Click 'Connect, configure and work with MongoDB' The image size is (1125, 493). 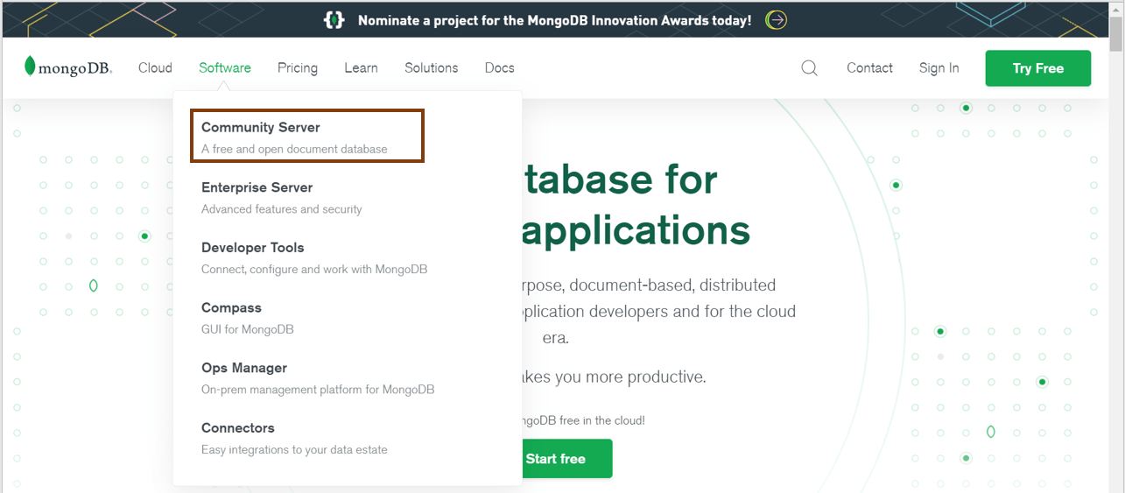314,270
